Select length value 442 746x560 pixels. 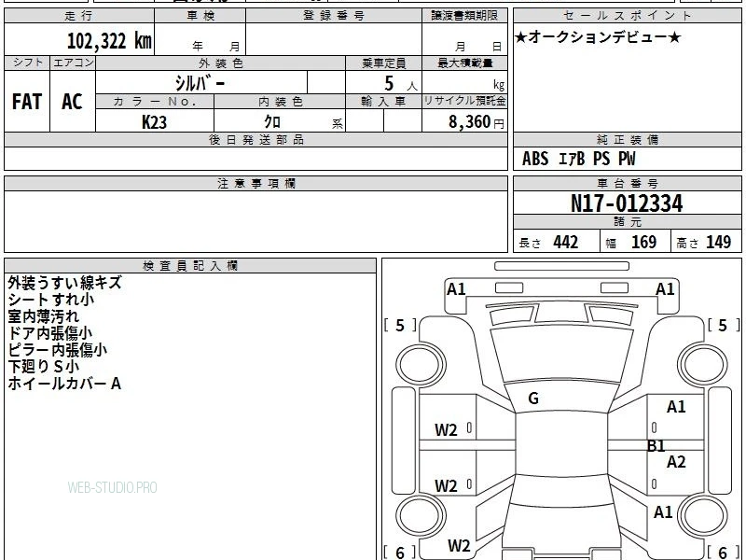pyautogui.click(x=566, y=243)
